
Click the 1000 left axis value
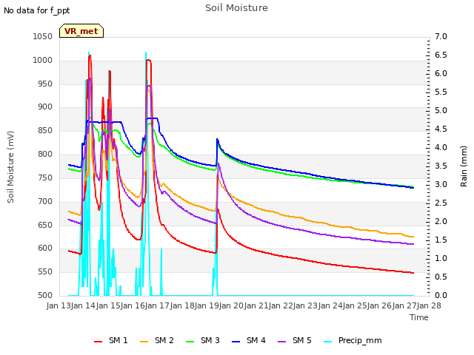click(43, 60)
